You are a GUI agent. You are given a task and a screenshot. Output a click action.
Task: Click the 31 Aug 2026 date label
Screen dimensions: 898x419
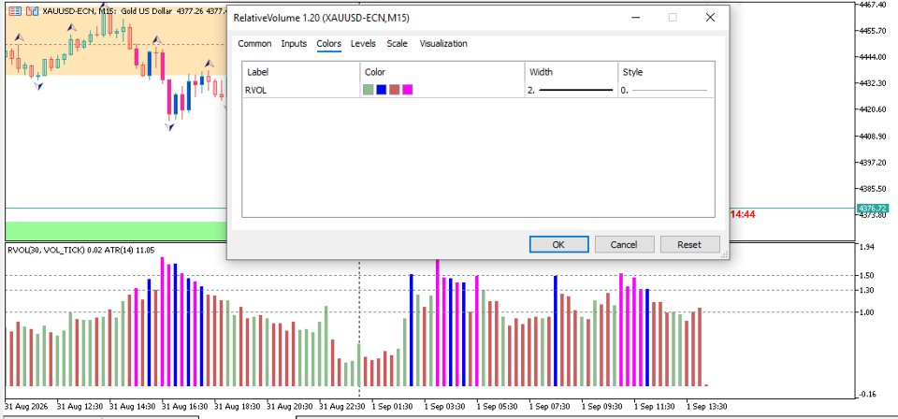coord(26,407)
